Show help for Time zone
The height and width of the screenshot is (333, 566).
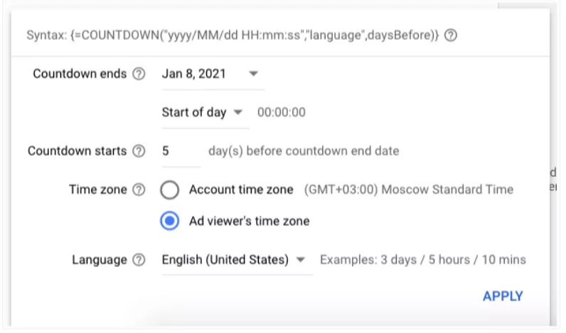tap(139, 190)
